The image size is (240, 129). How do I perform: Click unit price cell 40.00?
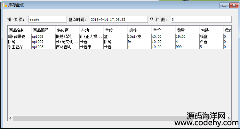163,36
